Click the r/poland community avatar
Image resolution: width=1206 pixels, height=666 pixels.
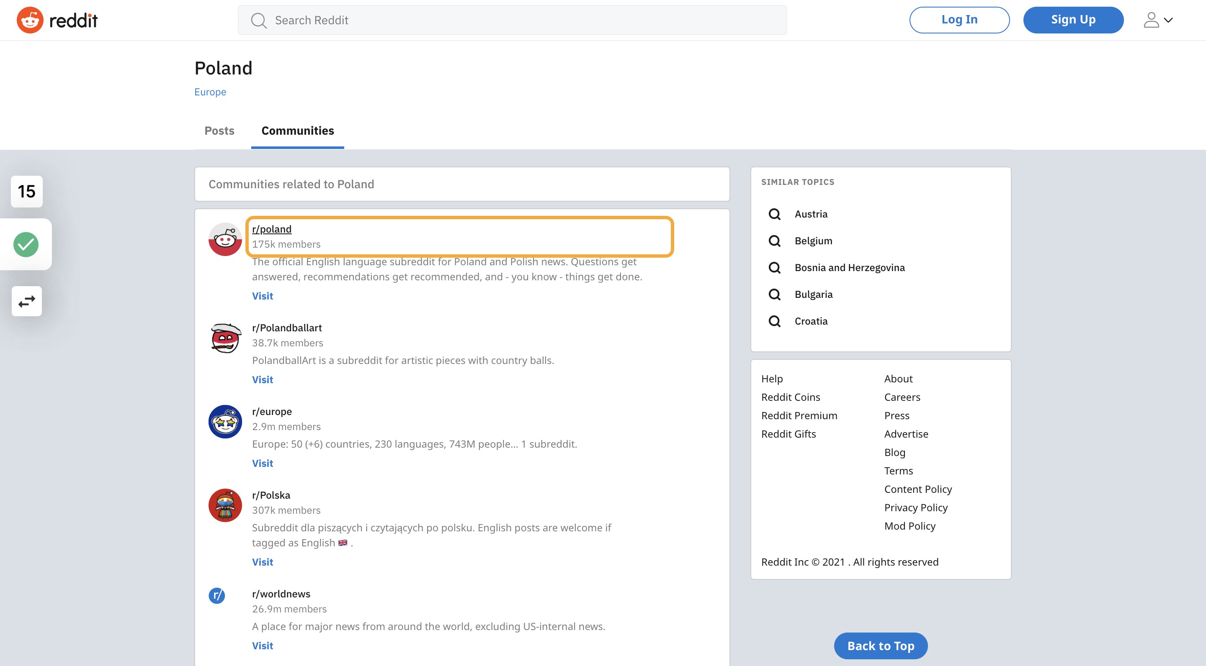(225, 239)
